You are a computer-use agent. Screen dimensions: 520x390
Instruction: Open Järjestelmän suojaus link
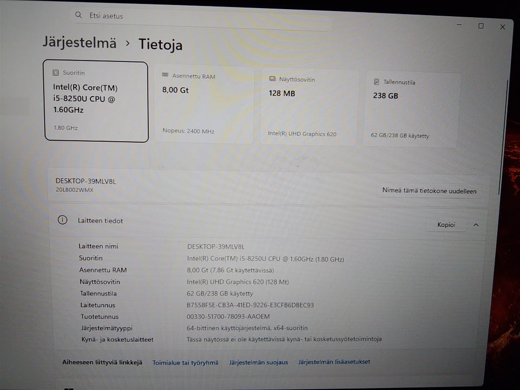258,362
